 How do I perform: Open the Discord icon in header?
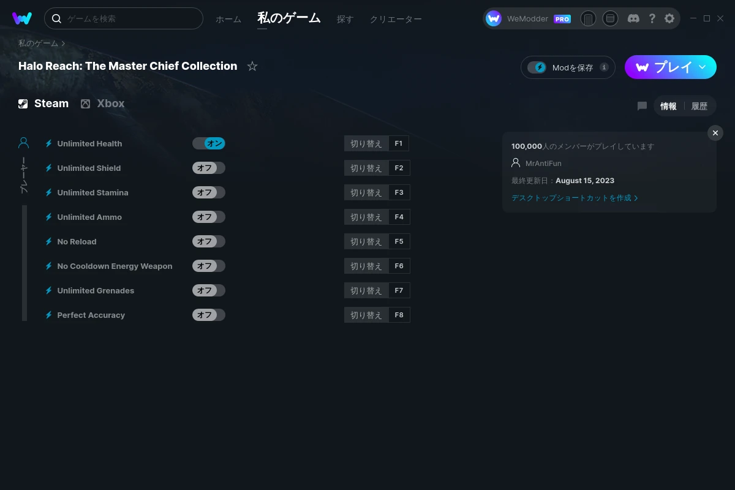(633, 18)
